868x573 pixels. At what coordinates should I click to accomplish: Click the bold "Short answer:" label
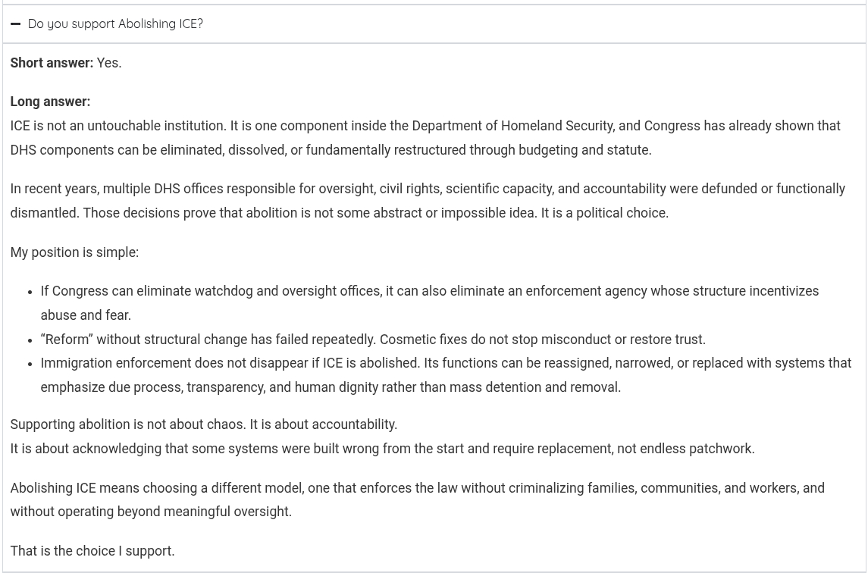[x=52, y=63]
